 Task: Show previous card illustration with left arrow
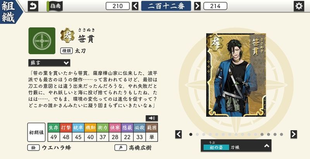[x=178, y=134]
